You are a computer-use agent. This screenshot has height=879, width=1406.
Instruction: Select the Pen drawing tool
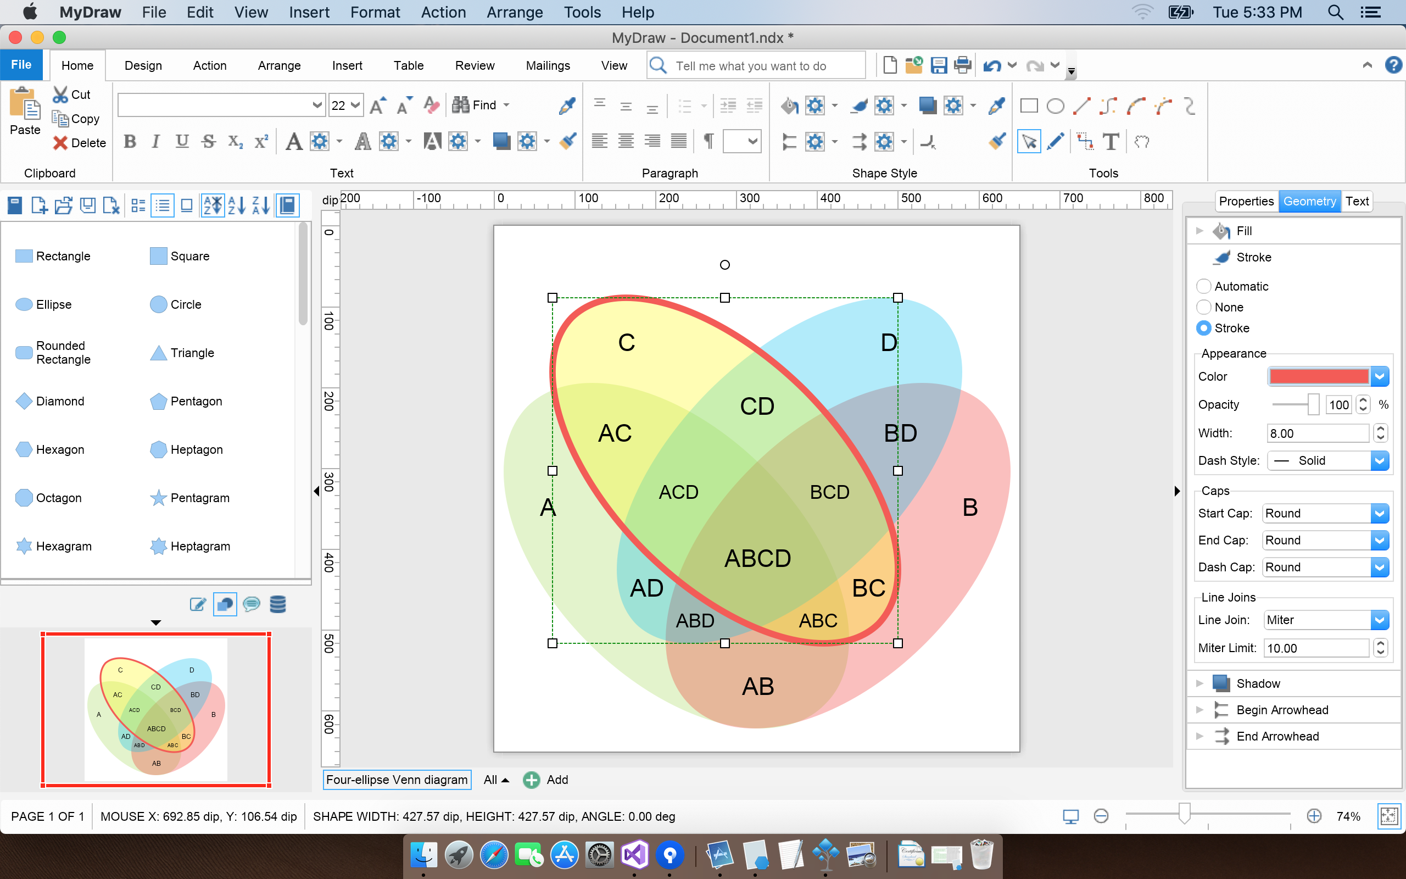(x=1056, y=141)
